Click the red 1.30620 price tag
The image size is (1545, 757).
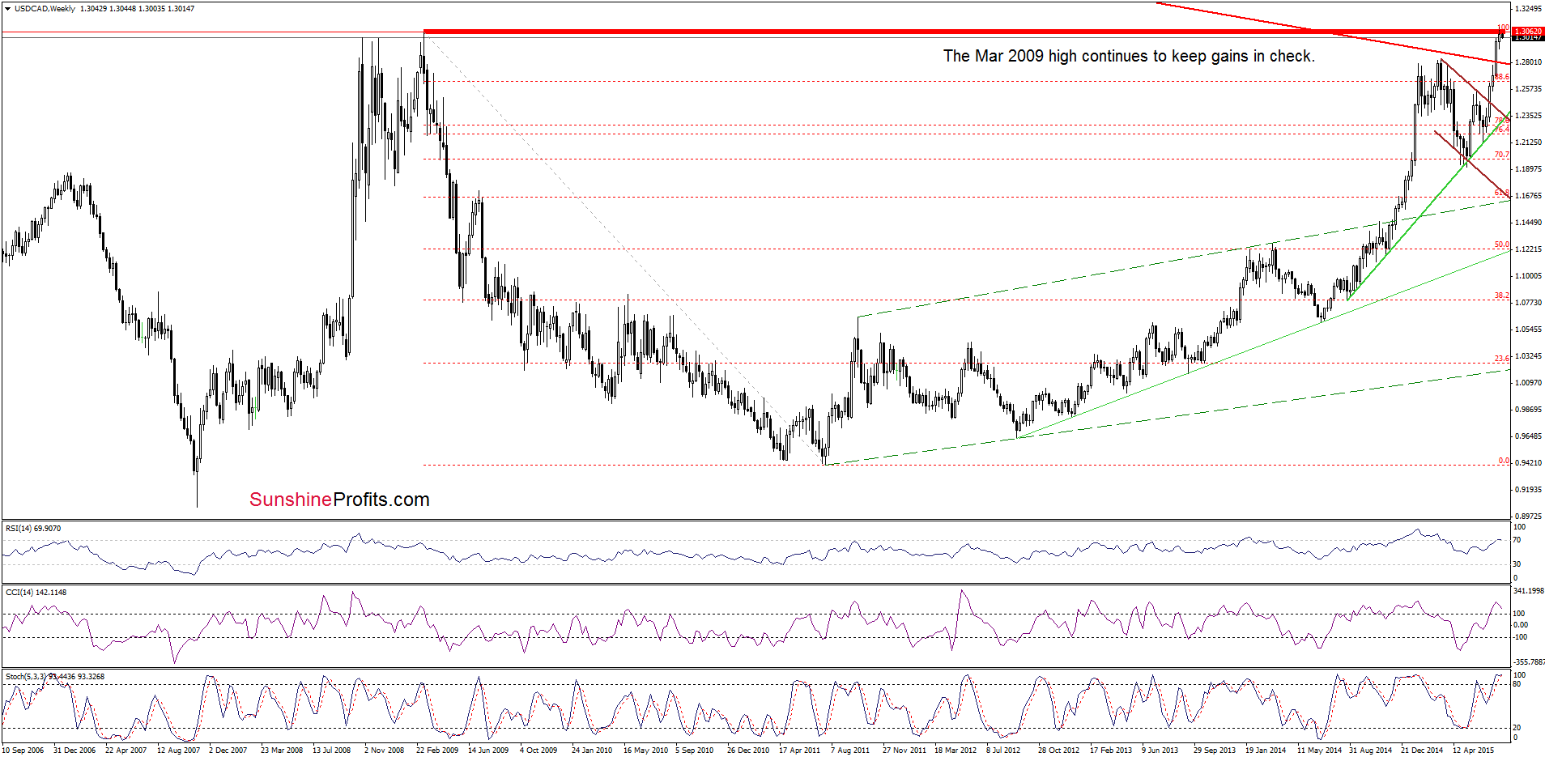click(x=1528, y=32)
